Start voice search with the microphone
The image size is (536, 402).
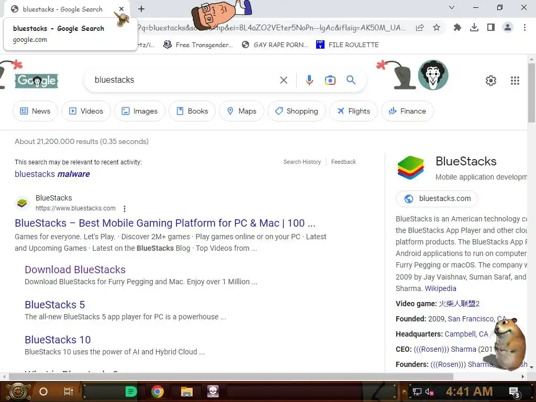309,80
